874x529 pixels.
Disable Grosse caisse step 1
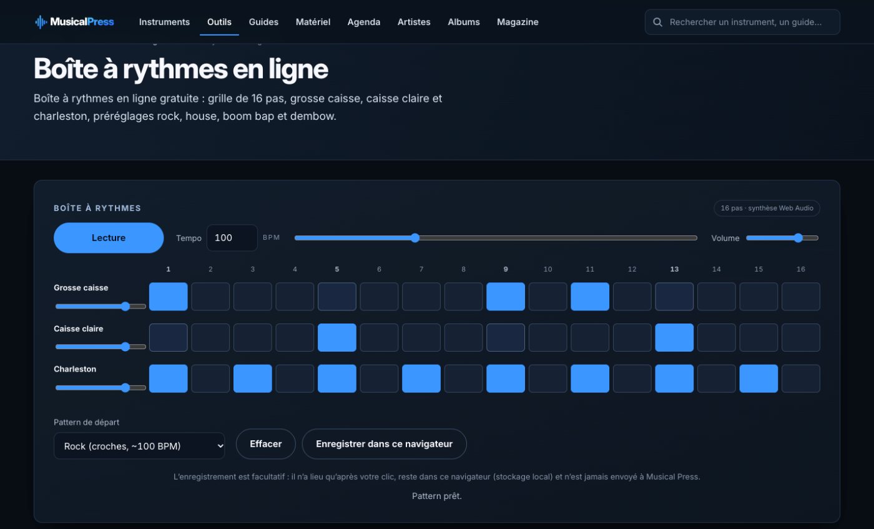pos(169,297)
